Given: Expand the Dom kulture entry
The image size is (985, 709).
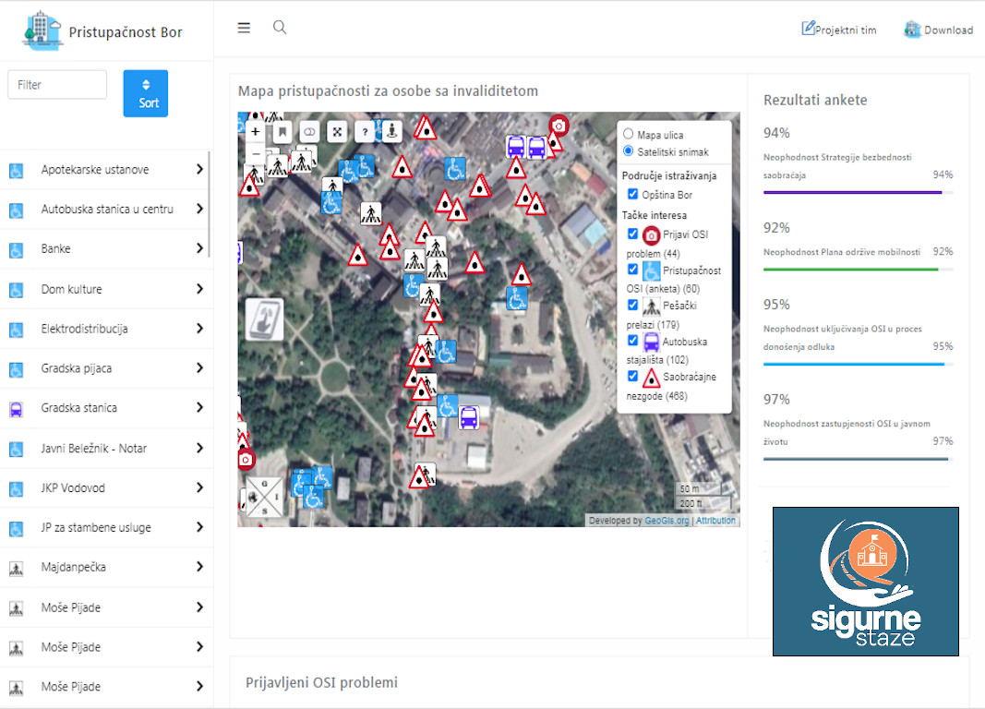Looking at the screenshot, I should pyautogui.click(x=106, y=289).
